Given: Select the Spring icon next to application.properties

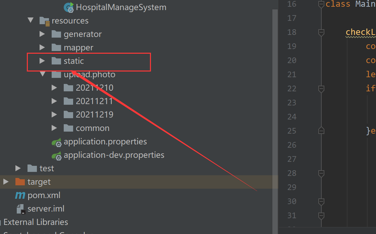Looking at the screenshot, I should 56,142.
